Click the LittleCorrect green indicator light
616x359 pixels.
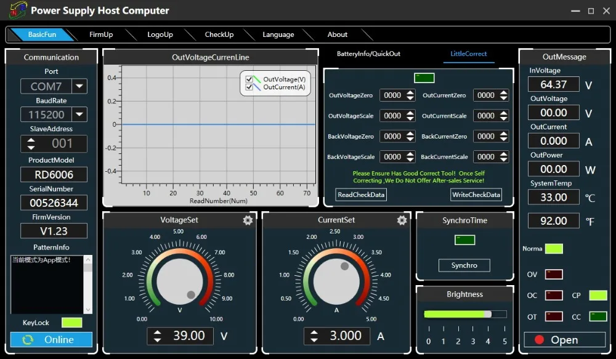pyautogui.click(x=424, y=78)
